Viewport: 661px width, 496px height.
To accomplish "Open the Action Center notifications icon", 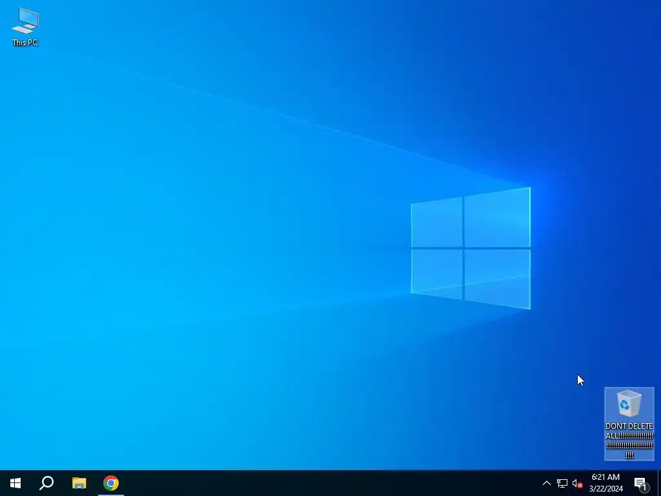I will [x=641, y=483].
